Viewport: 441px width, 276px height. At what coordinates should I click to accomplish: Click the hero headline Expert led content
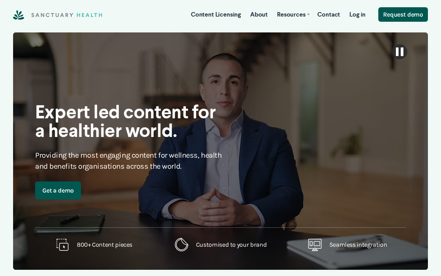click(125, 121)
